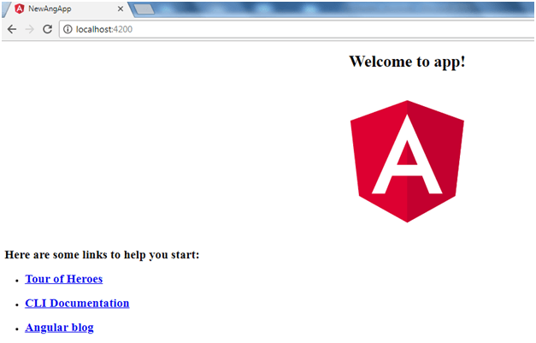
Task: Open a new tab with the new-tab button
Action: [144, 9]
